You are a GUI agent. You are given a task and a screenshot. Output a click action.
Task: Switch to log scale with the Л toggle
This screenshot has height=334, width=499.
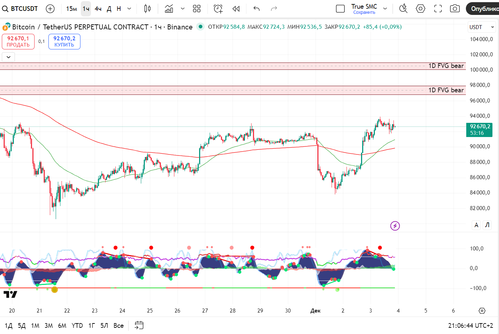coord(487,225)
